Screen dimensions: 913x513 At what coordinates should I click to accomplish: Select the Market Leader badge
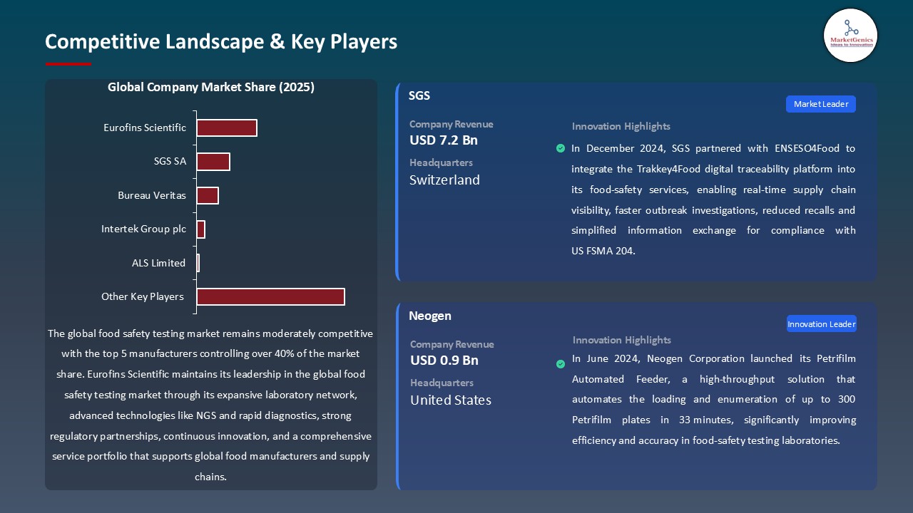(x=820, y=104)
